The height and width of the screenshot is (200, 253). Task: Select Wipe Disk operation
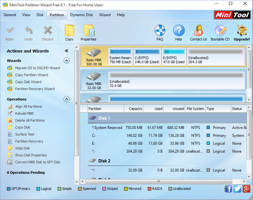[x=22, y=148]
